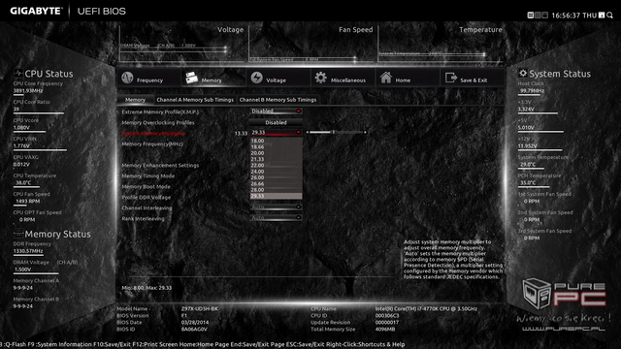621x349 pixels.
Task: Select the Memory section icon
Action: click(192, 78)
